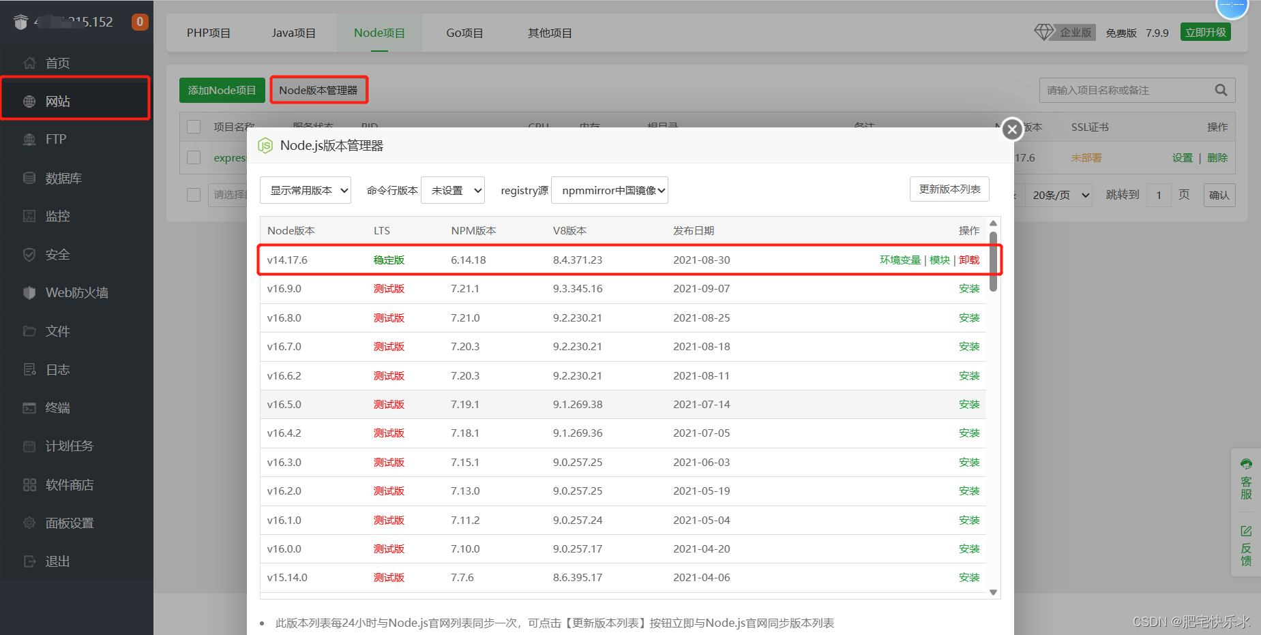This screenshot has height=635, width=1261.
Task: Install Node v16.8.0
Action: coord(969,318)
